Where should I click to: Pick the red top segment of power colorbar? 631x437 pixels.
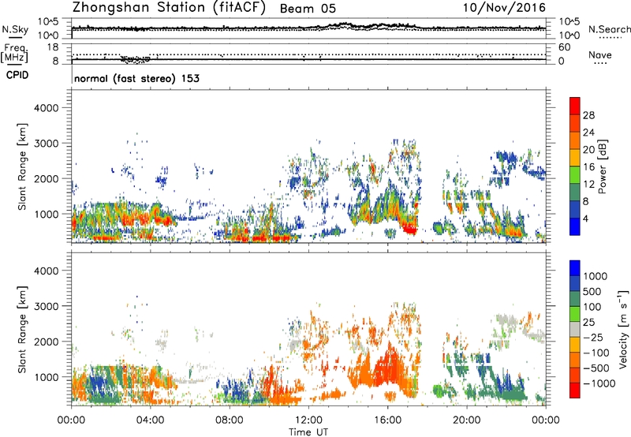(x=575, y=106)
